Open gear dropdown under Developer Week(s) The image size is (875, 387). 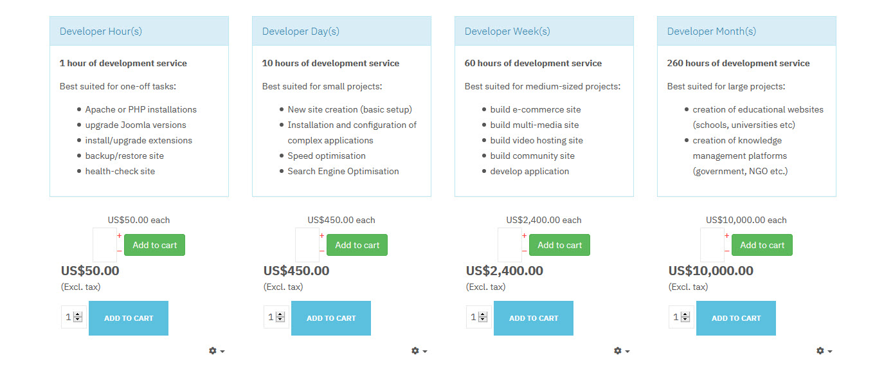pos(622,351)
